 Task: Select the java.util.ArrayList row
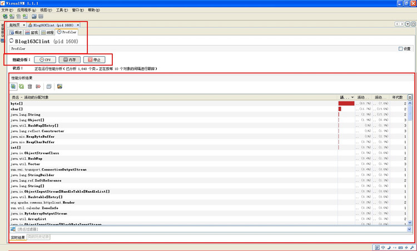tap(209, 219)
